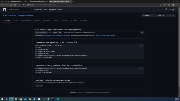This screenshot has height=101, width=180.
Task: Open the terminal icon in taskbar
Action: click(53, 99)
